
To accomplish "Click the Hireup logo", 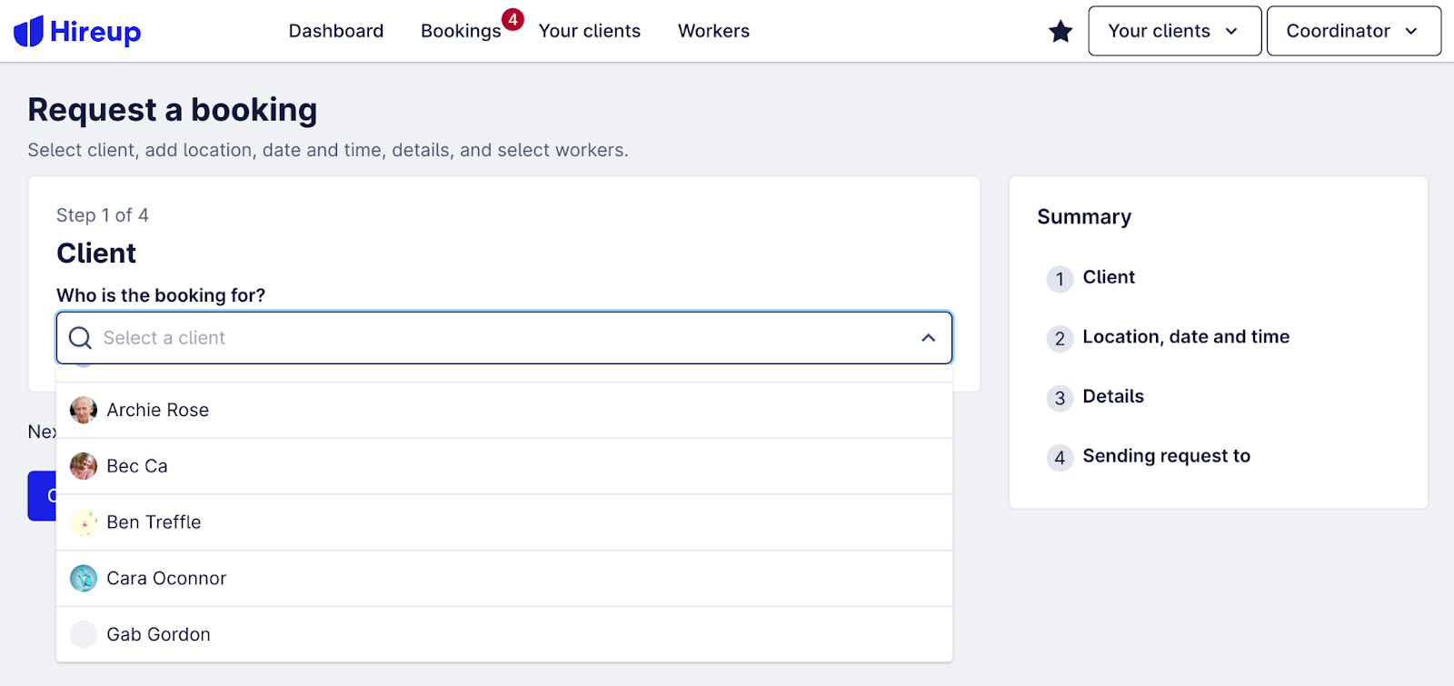I will tap(77, 32).
